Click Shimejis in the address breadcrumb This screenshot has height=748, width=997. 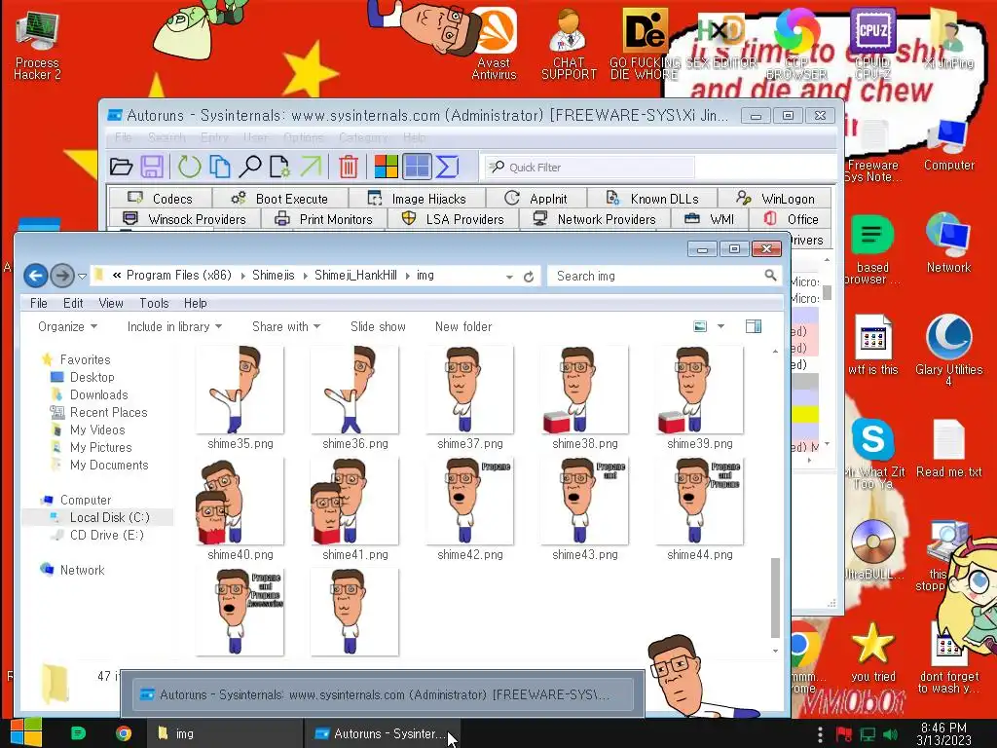click(x=274, y=276)
